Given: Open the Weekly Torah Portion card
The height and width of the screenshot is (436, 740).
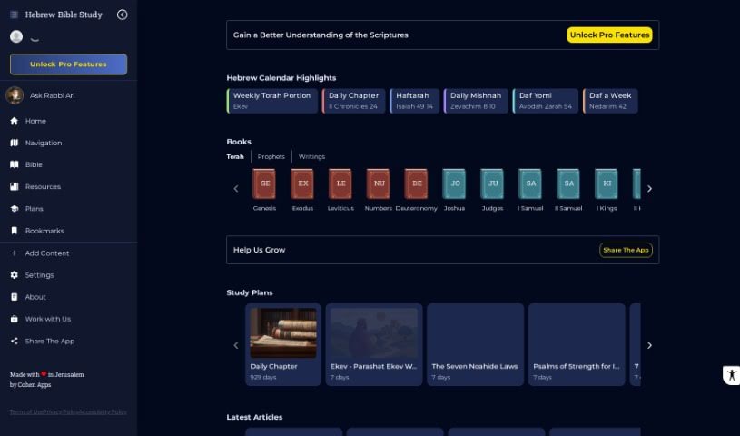Looking at the screenshot, I should [x=272, y=100].
